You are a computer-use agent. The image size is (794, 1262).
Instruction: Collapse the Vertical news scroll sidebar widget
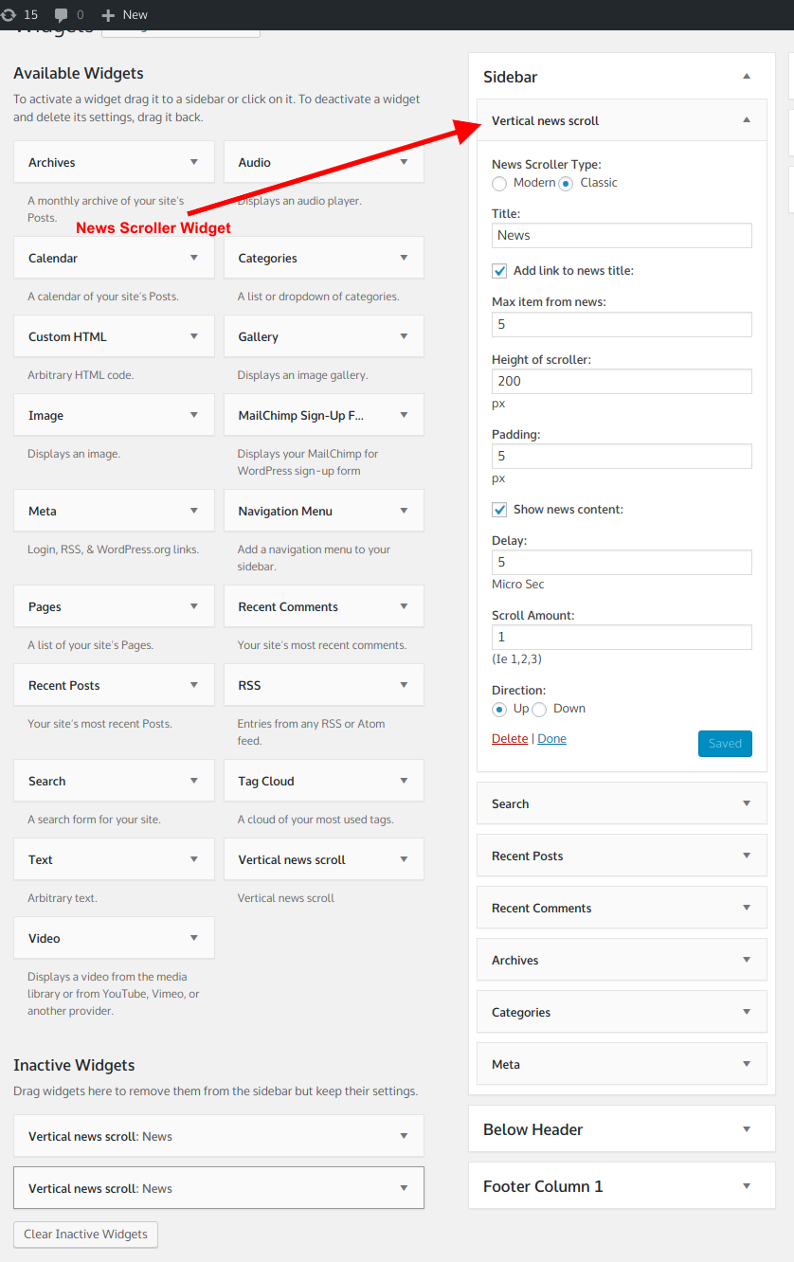point(747,120)
